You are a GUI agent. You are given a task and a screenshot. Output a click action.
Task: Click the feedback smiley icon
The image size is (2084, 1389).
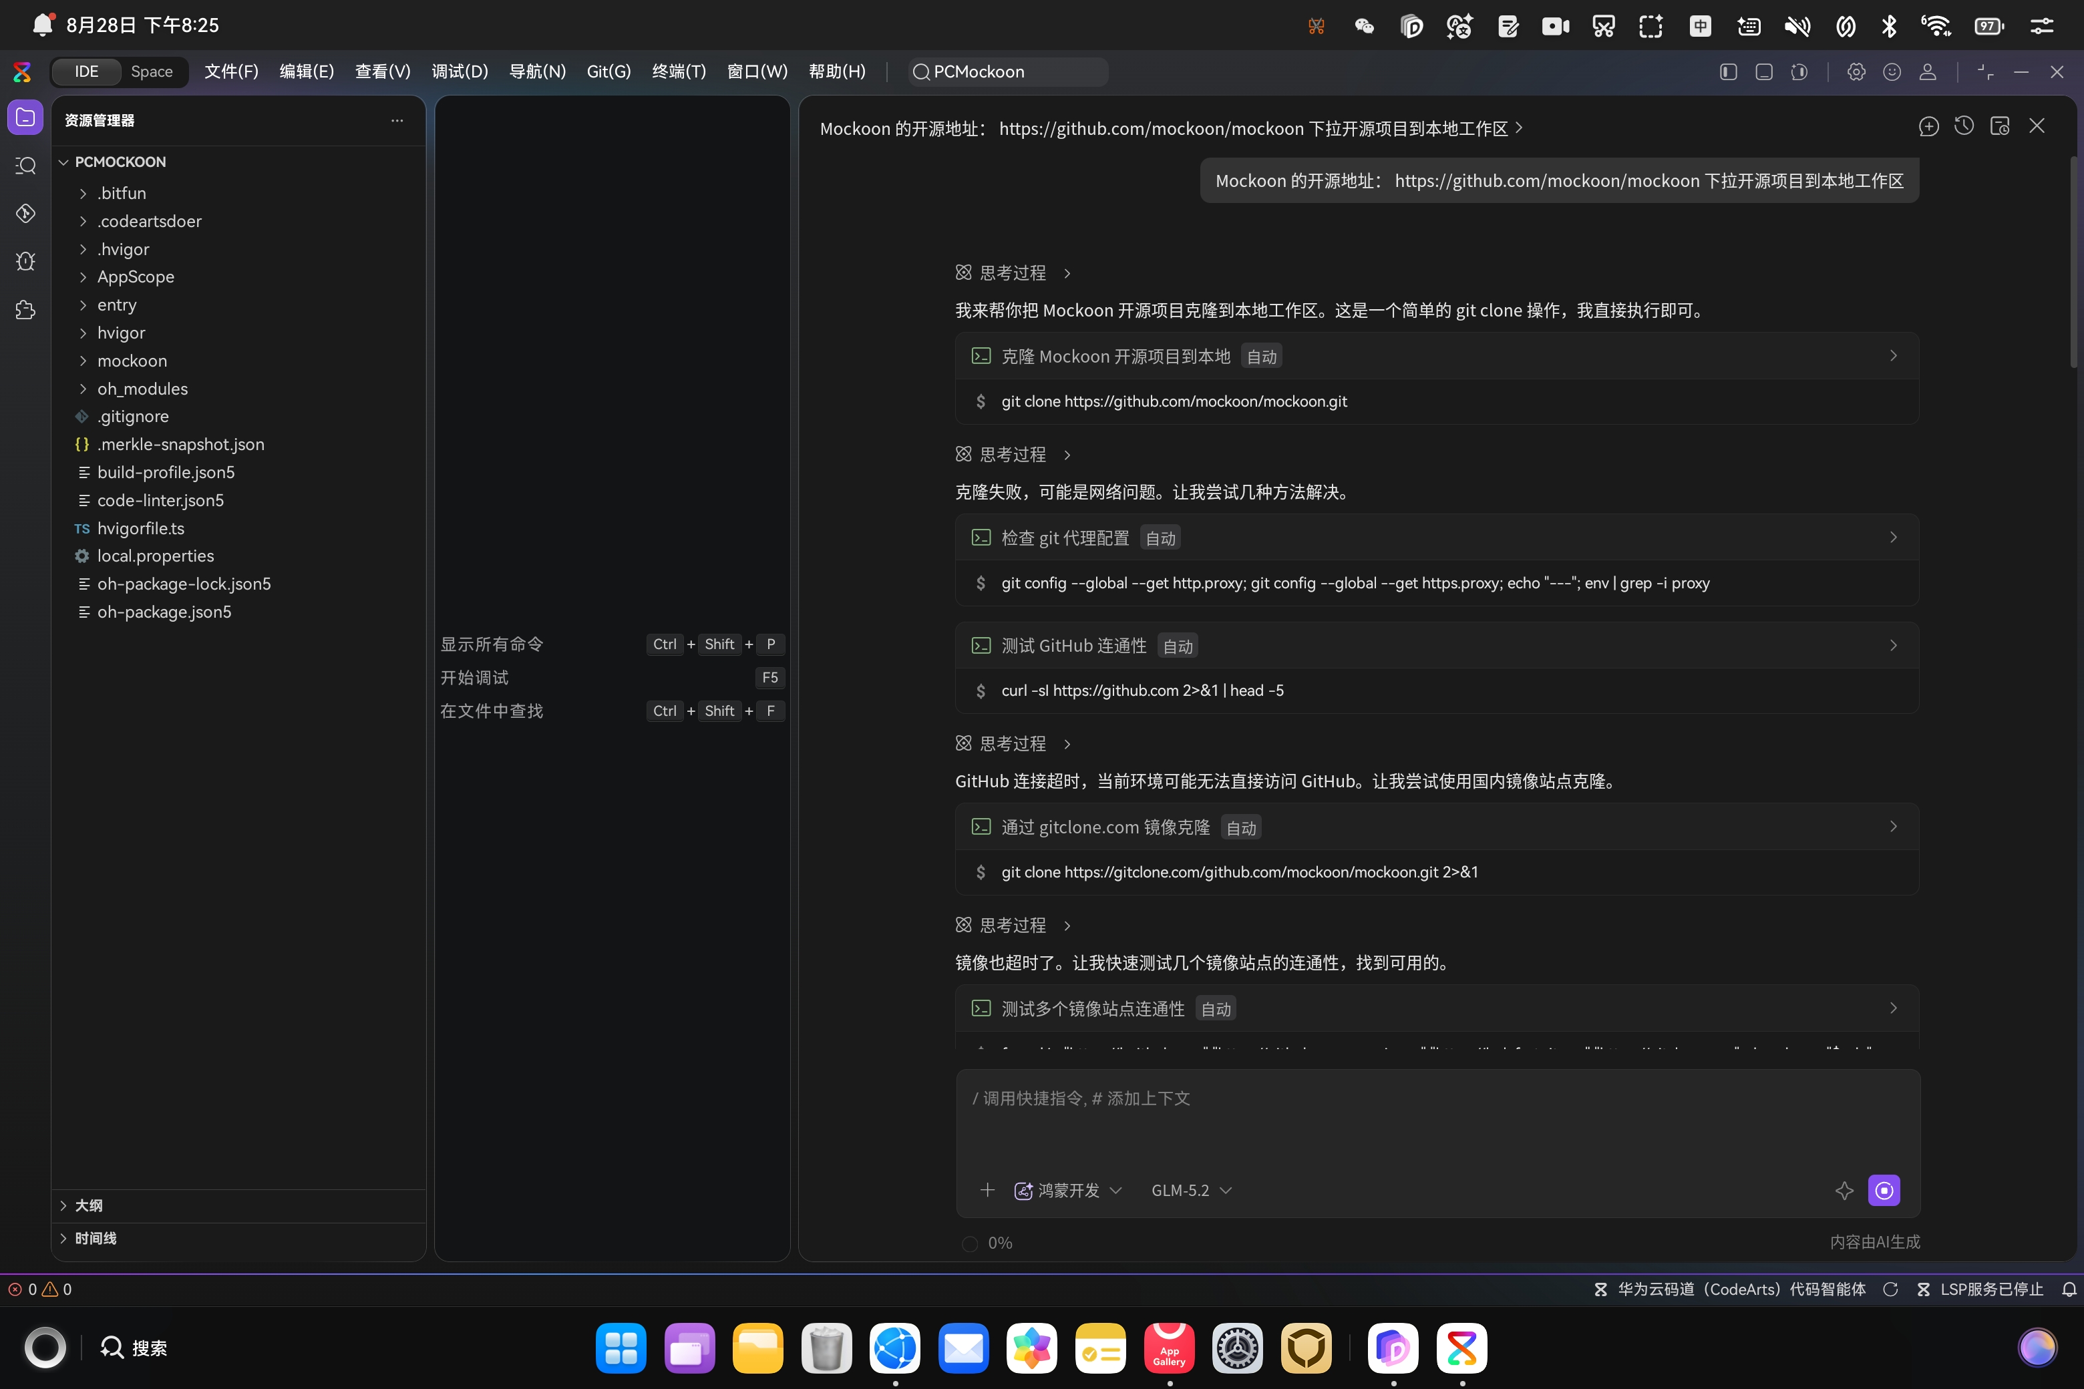click(x=1892, y=71)
